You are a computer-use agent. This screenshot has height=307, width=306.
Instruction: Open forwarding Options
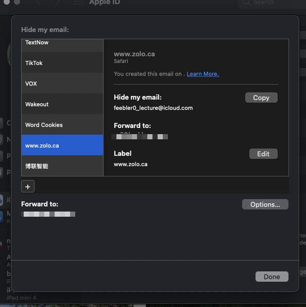(x=265, y=204)
